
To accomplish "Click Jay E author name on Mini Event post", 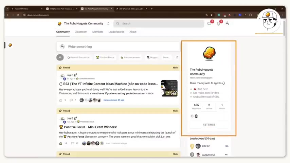I will click(x=70, y=118).
